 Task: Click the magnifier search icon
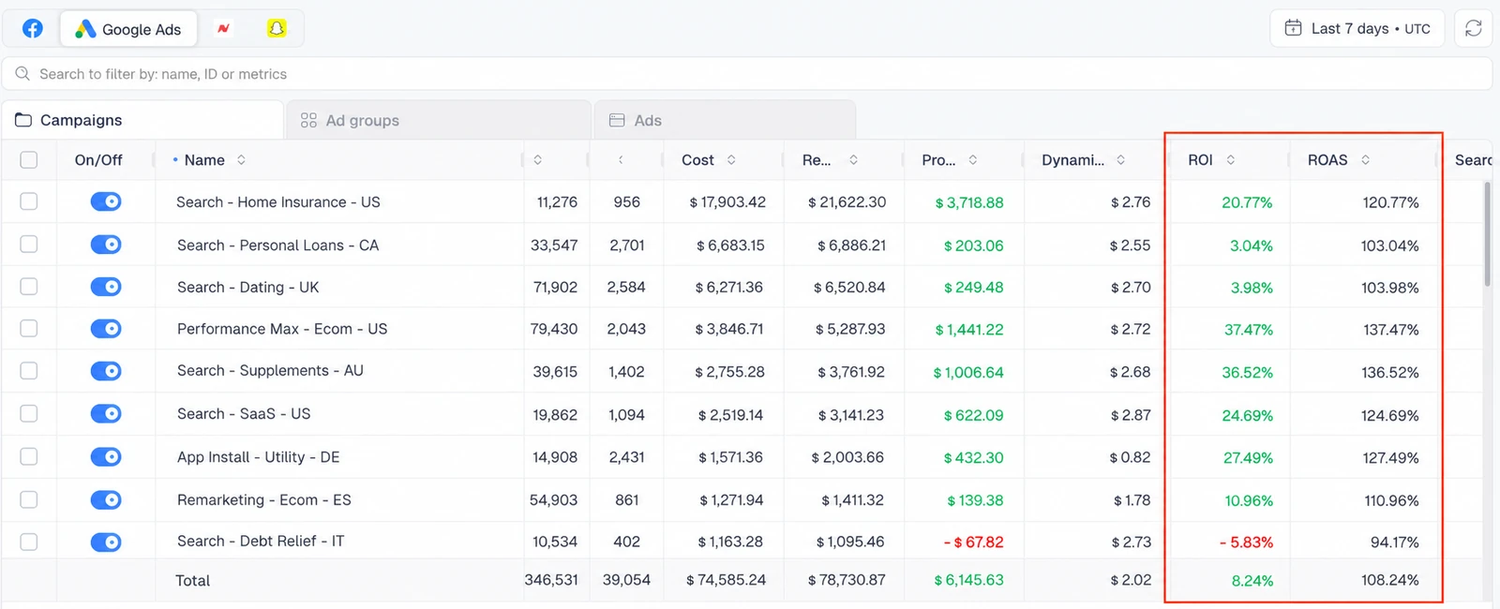22,73
